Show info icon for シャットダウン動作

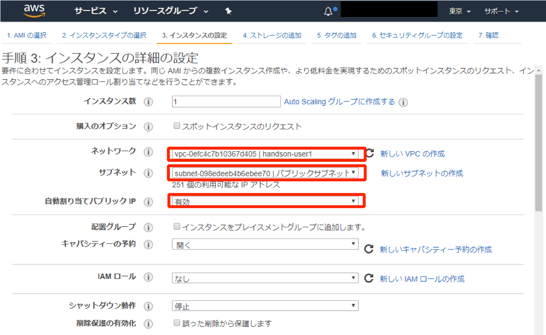tap(148, 306)
